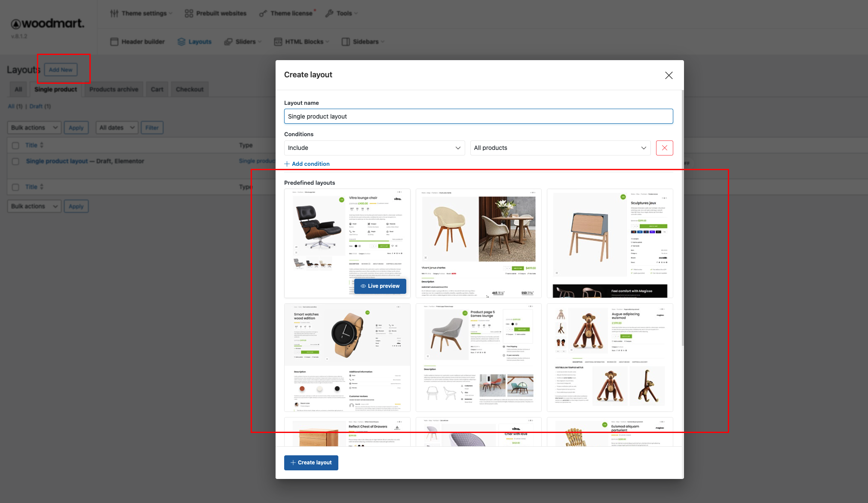Click the Woodmart logo
Screen dimensions: 868x503
click(x=47, y=23)
